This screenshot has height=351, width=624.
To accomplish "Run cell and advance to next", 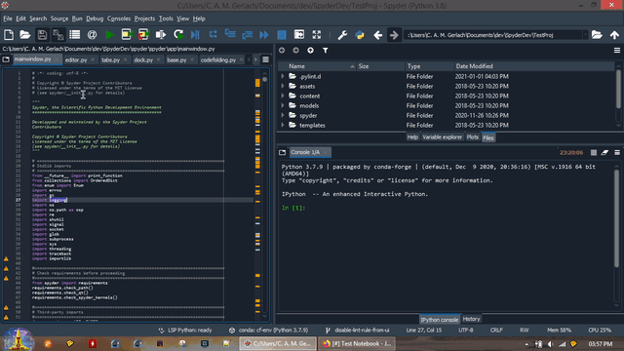I will (x=143, y=35).
